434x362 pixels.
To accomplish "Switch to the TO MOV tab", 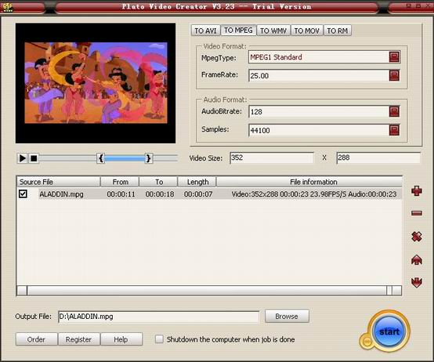I will pyautogui.click(x=307, y=31).
